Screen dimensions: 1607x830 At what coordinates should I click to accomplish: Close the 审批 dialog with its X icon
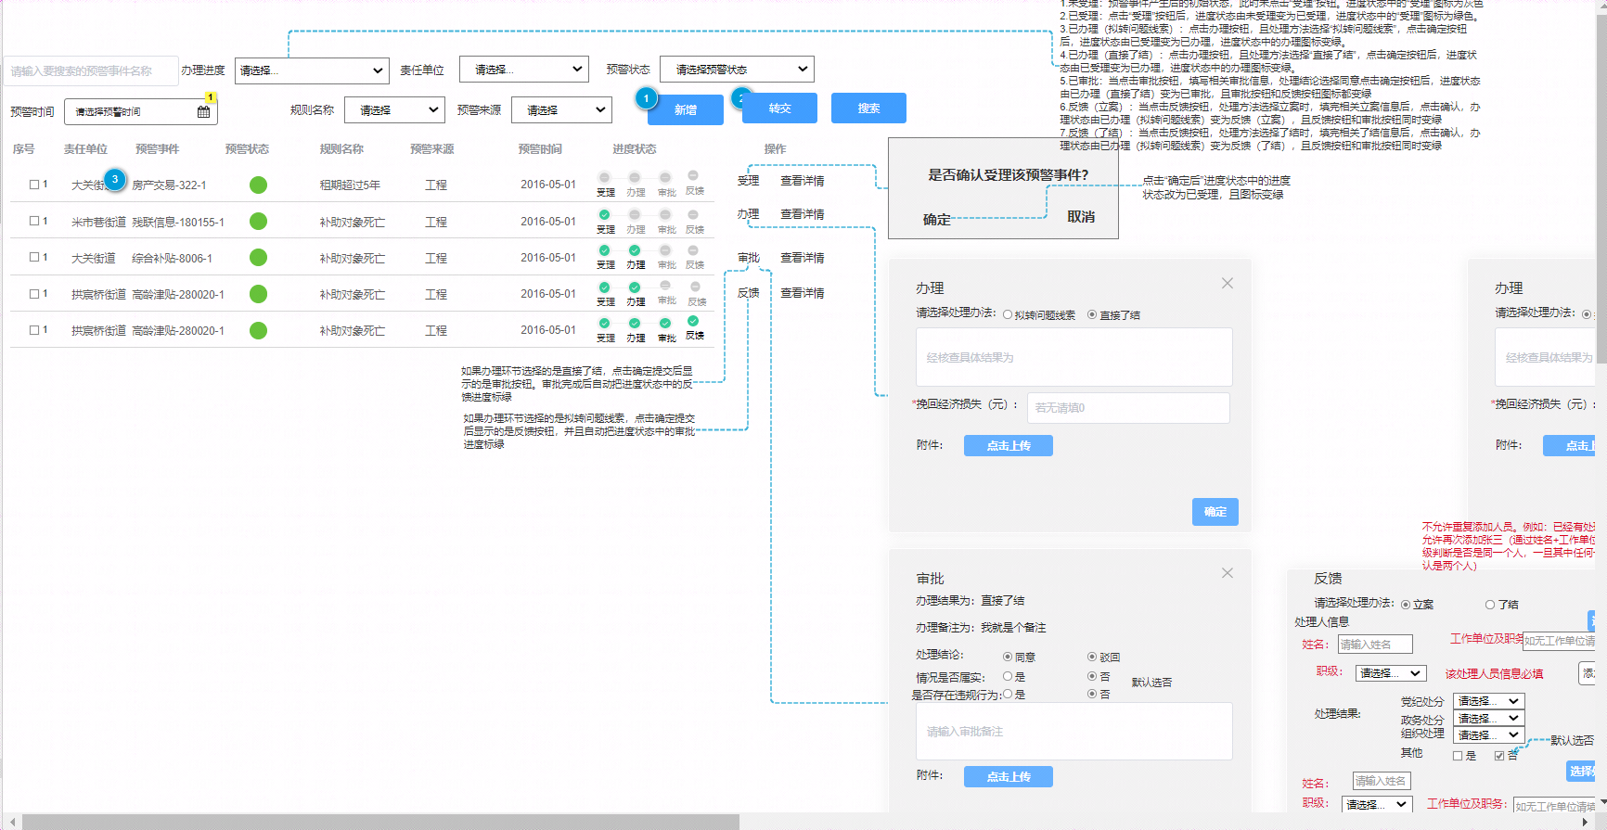coord(1228,573)
